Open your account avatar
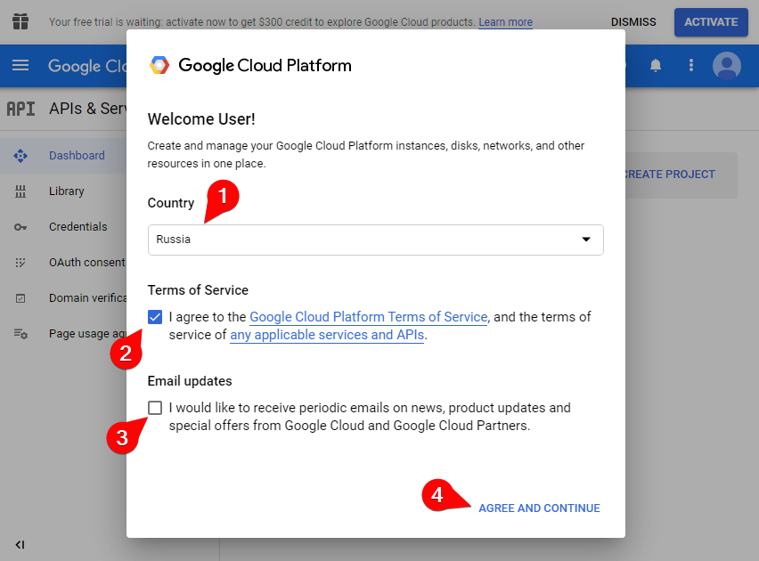 click(726, 66)
